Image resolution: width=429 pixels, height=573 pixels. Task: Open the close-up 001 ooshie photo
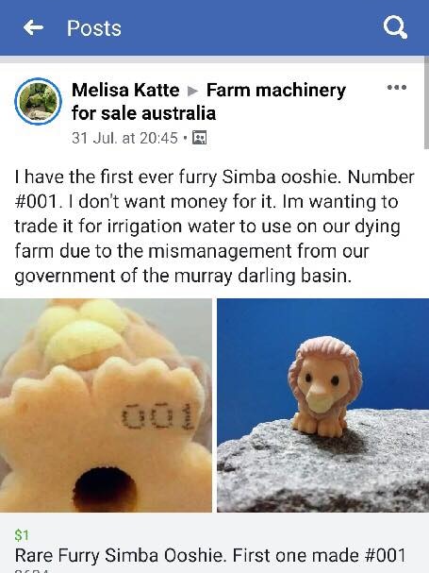click(106, 405)
